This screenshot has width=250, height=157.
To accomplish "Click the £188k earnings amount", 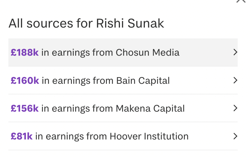I will coord(25,52).
